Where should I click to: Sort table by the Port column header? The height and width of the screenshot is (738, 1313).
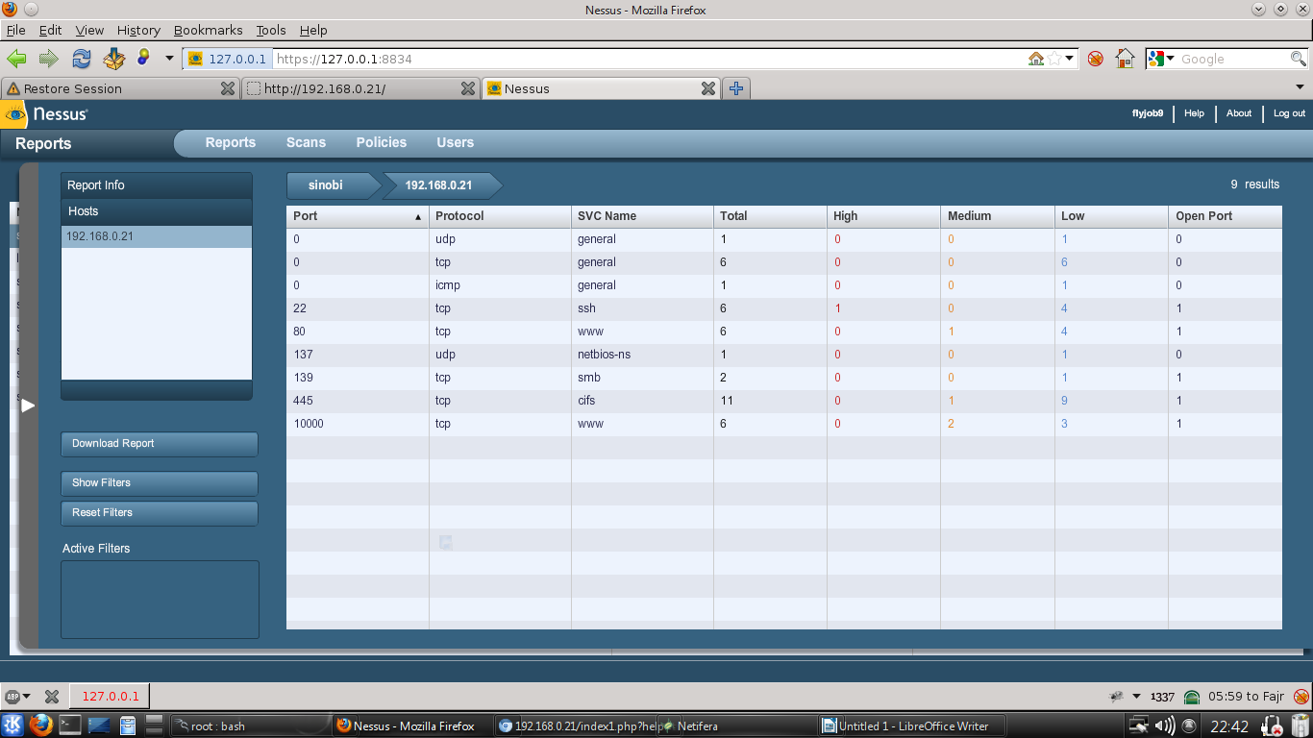[x=358, y=216]
